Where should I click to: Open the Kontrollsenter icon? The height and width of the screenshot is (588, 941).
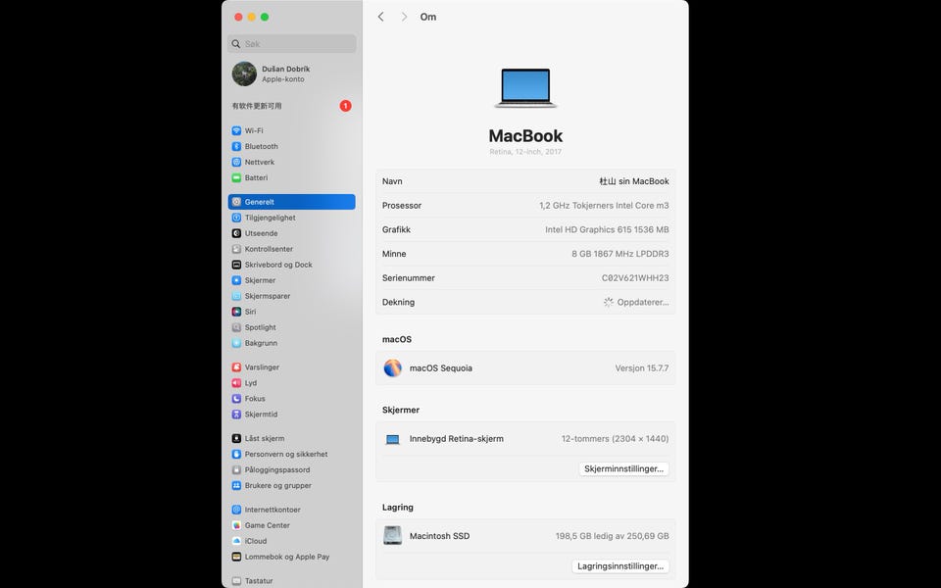pos(236,249)
